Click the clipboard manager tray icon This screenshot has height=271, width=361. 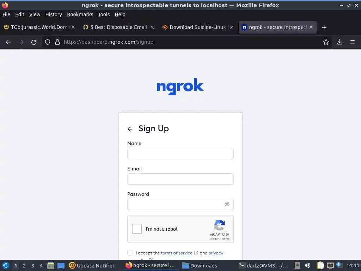tap(320, 265)
